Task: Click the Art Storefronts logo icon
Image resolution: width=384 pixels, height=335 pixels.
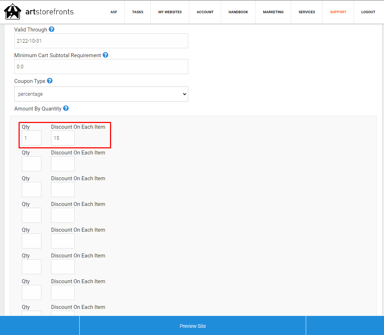Action: [x=13, y=11]
